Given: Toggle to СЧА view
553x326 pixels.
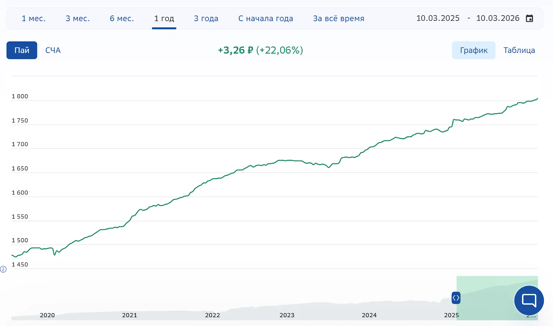Looking at the screenshot, I should coord(53,50).
